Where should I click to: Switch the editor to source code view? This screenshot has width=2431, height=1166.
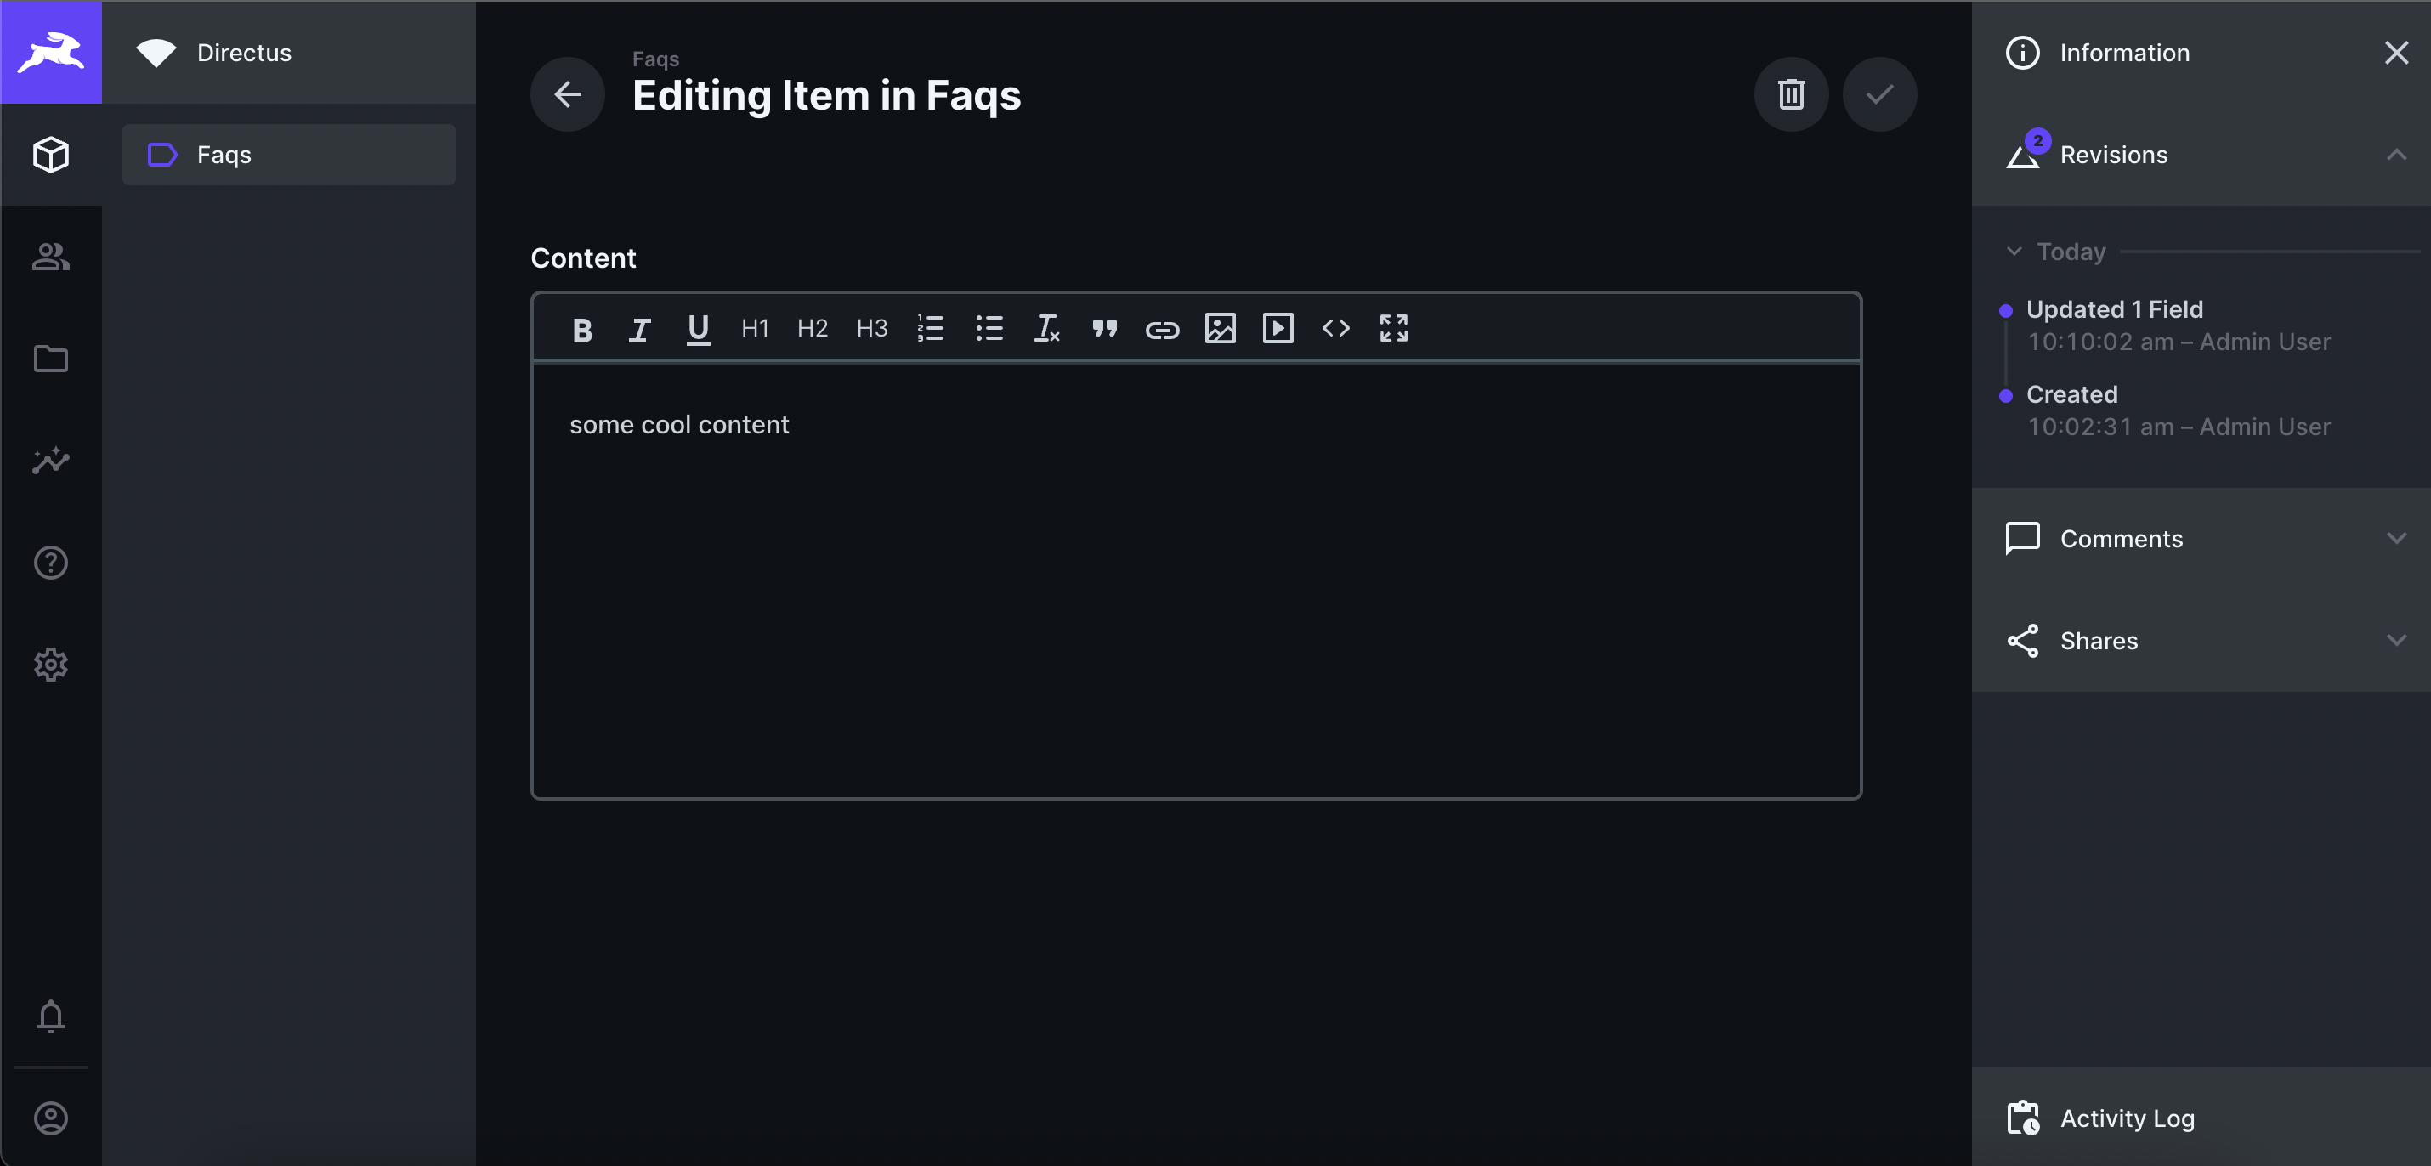tap(1335, 329)
